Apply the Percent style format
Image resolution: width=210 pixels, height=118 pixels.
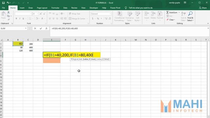(x=98, y=18)
